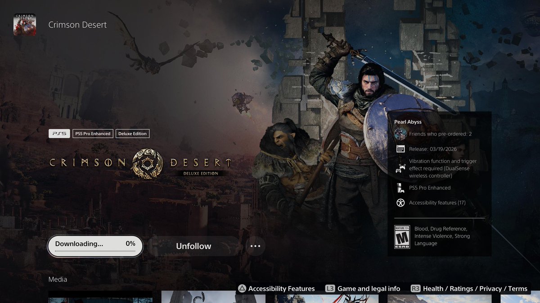Click the L3 button glyph
Screen dimensions: 540x303
(x=330, y=289)
